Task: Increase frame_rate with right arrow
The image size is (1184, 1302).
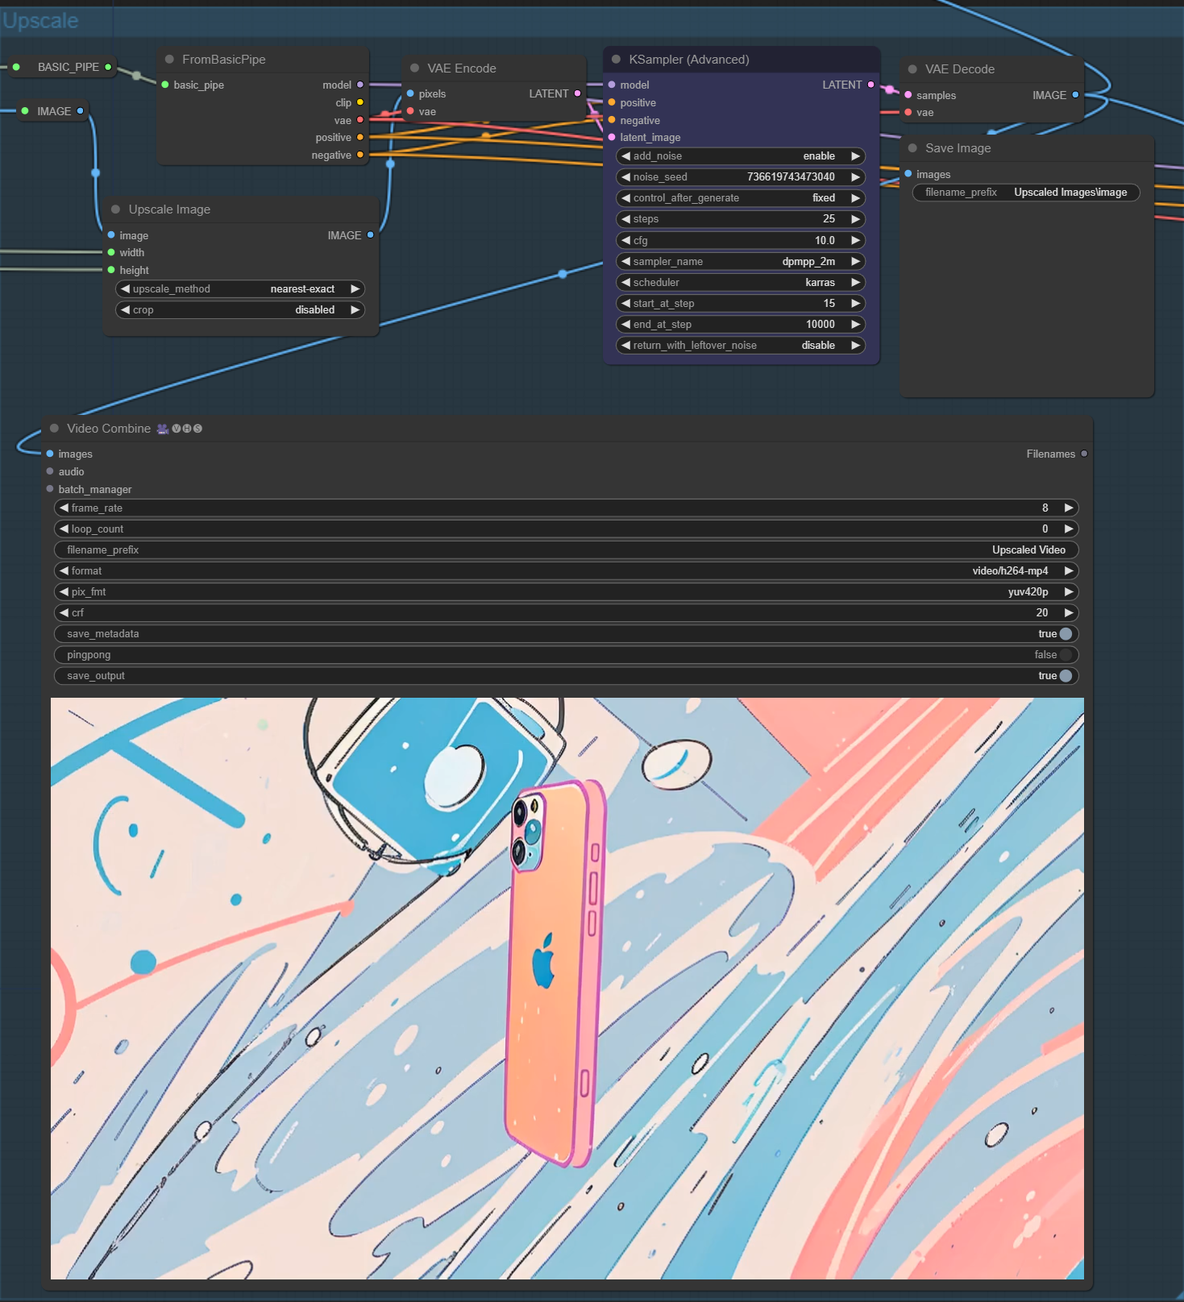Action: tap(1069, 508)
